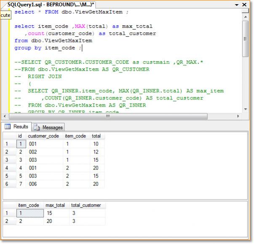The height and width of the screenshot is (244, 254).
Task: Click the total_customer column header
Action: (x=86, y=205)
